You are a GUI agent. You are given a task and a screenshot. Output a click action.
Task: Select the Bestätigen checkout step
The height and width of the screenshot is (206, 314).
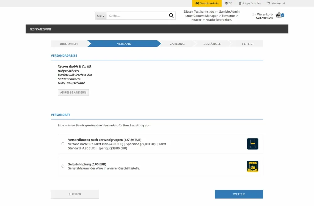point(213,44)
